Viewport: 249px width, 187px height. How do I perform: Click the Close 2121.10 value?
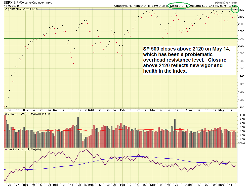click(x=179, y=6)
